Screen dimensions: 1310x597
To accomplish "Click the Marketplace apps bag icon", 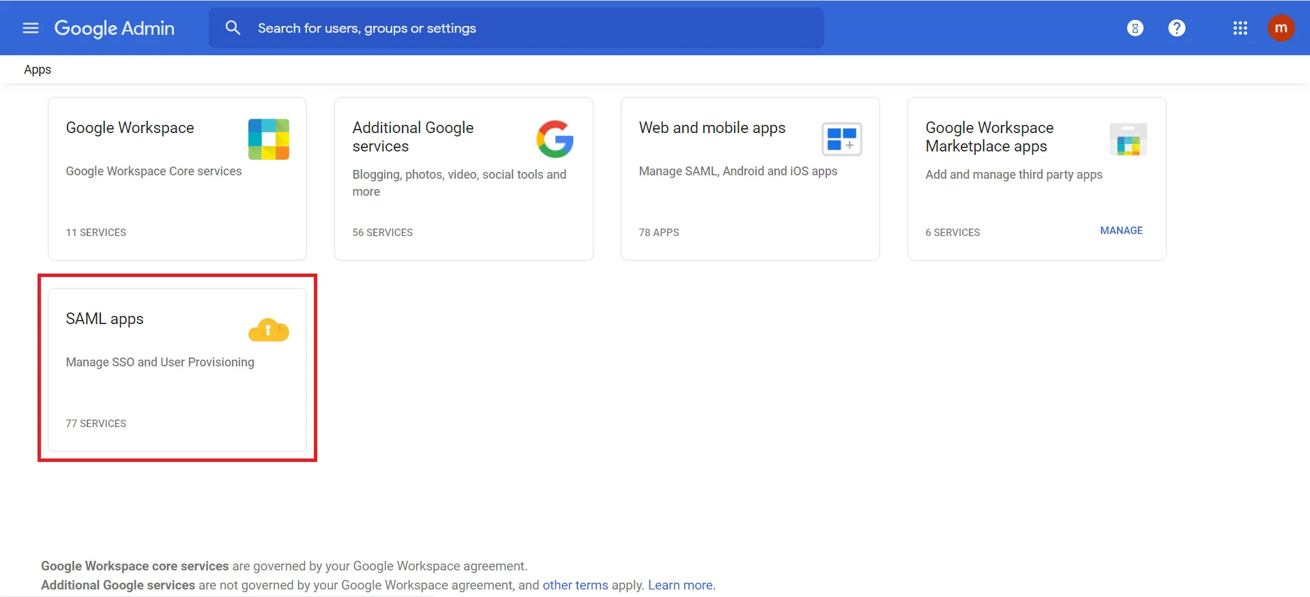I will (x=1128, y=140).
